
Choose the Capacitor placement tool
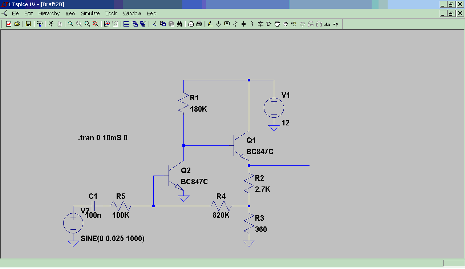tap(243, 24)
